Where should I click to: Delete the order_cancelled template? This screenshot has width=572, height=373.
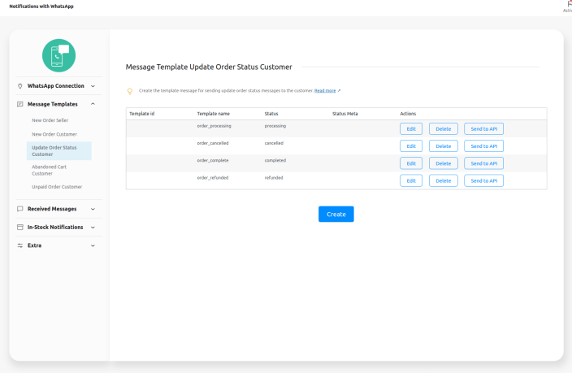[x=443, y=146]
